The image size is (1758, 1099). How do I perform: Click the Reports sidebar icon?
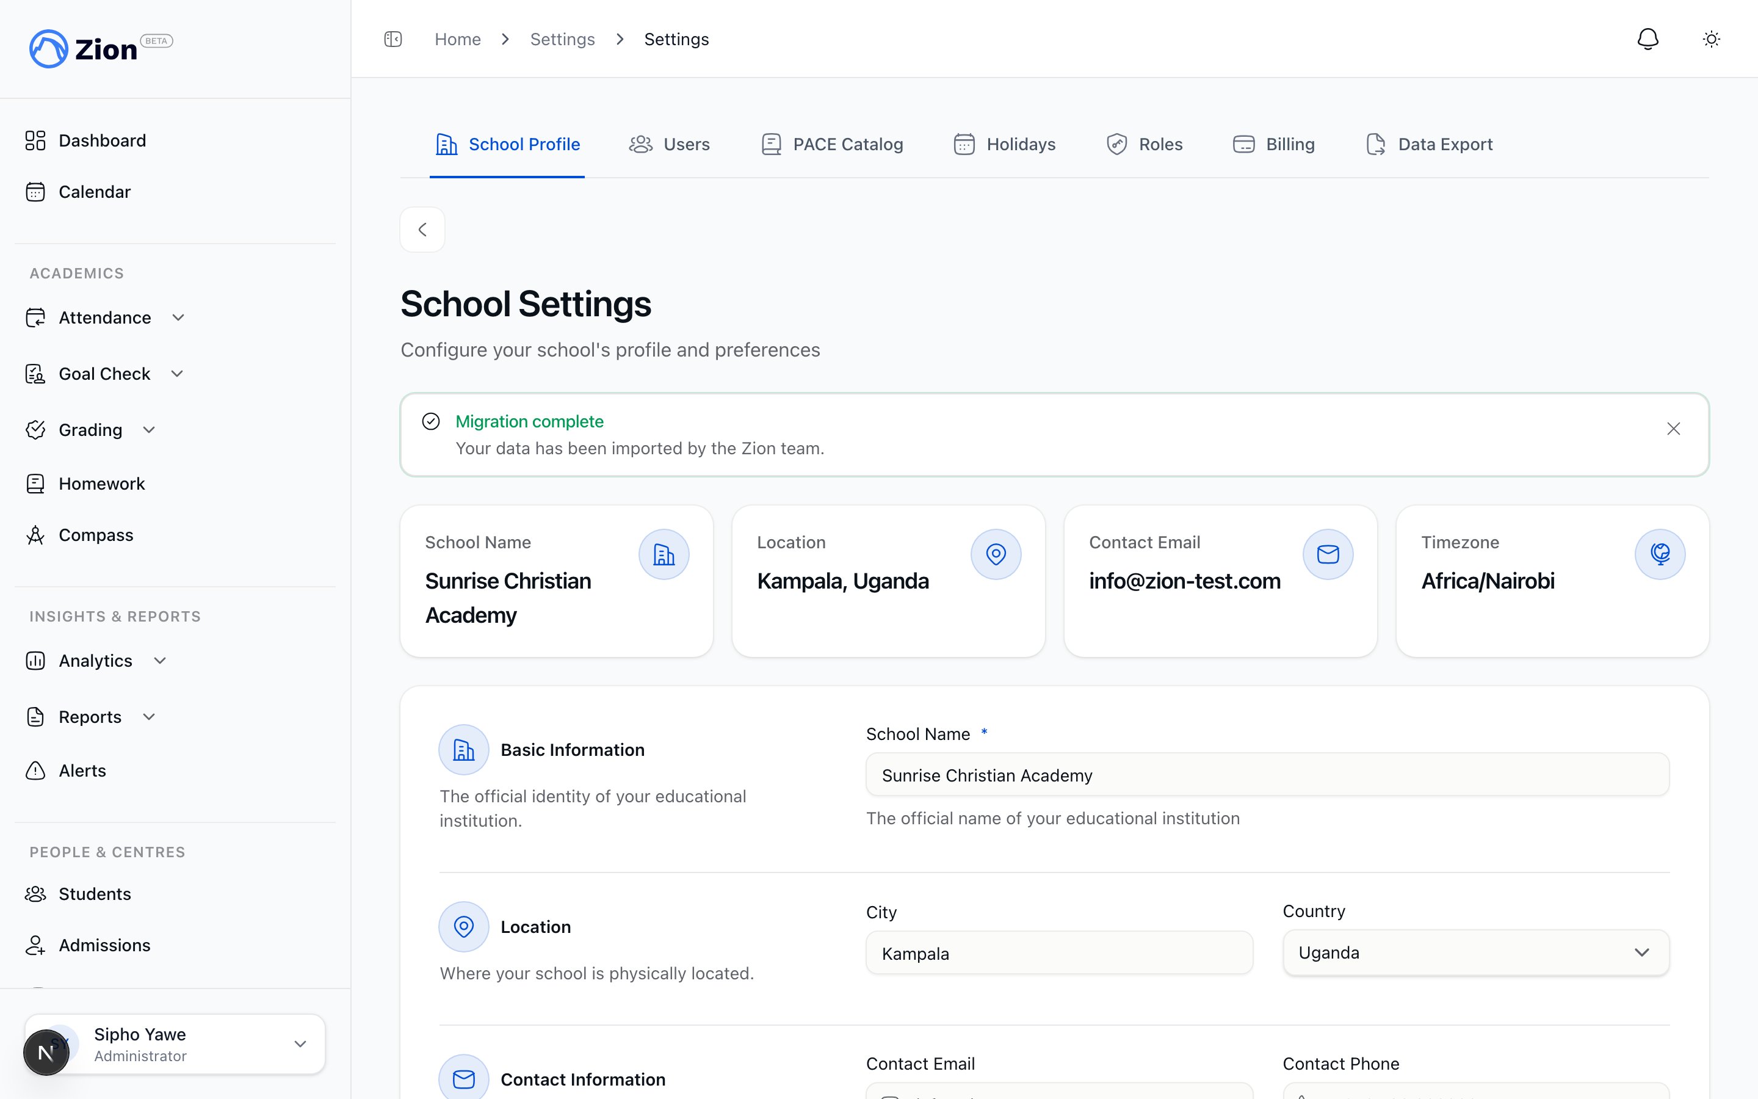pos(35,717)
